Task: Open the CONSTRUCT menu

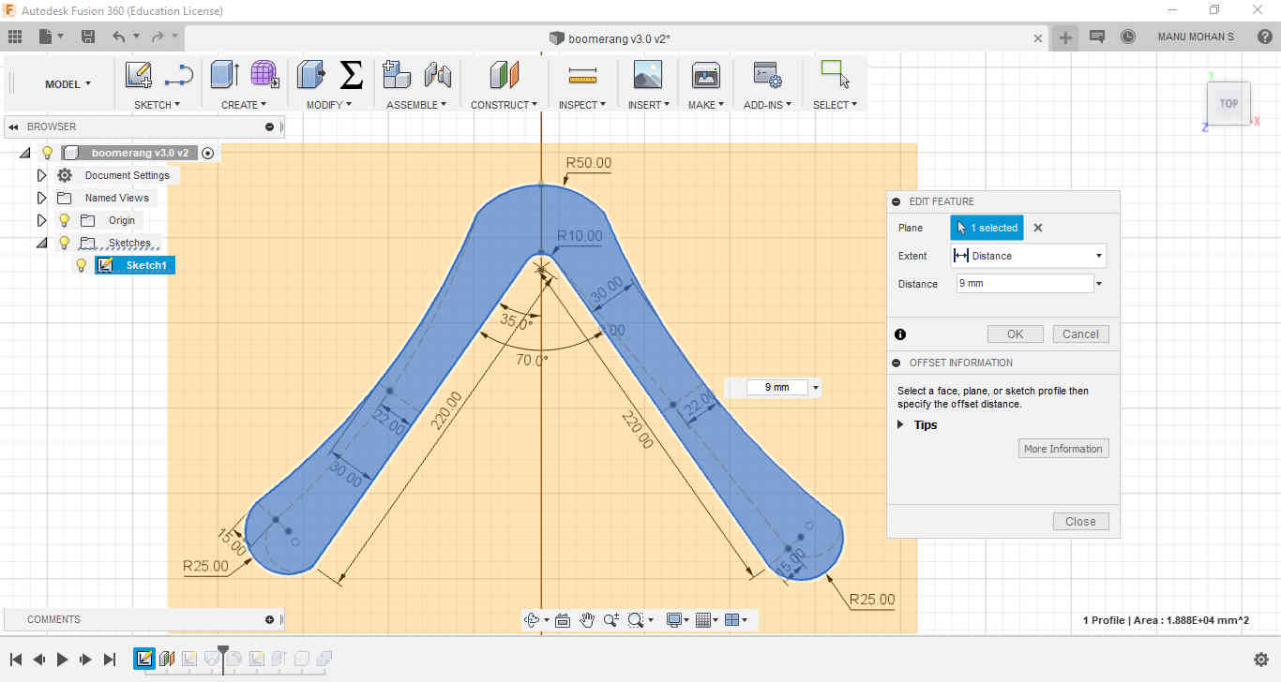Action: click(x=505, y=105)
